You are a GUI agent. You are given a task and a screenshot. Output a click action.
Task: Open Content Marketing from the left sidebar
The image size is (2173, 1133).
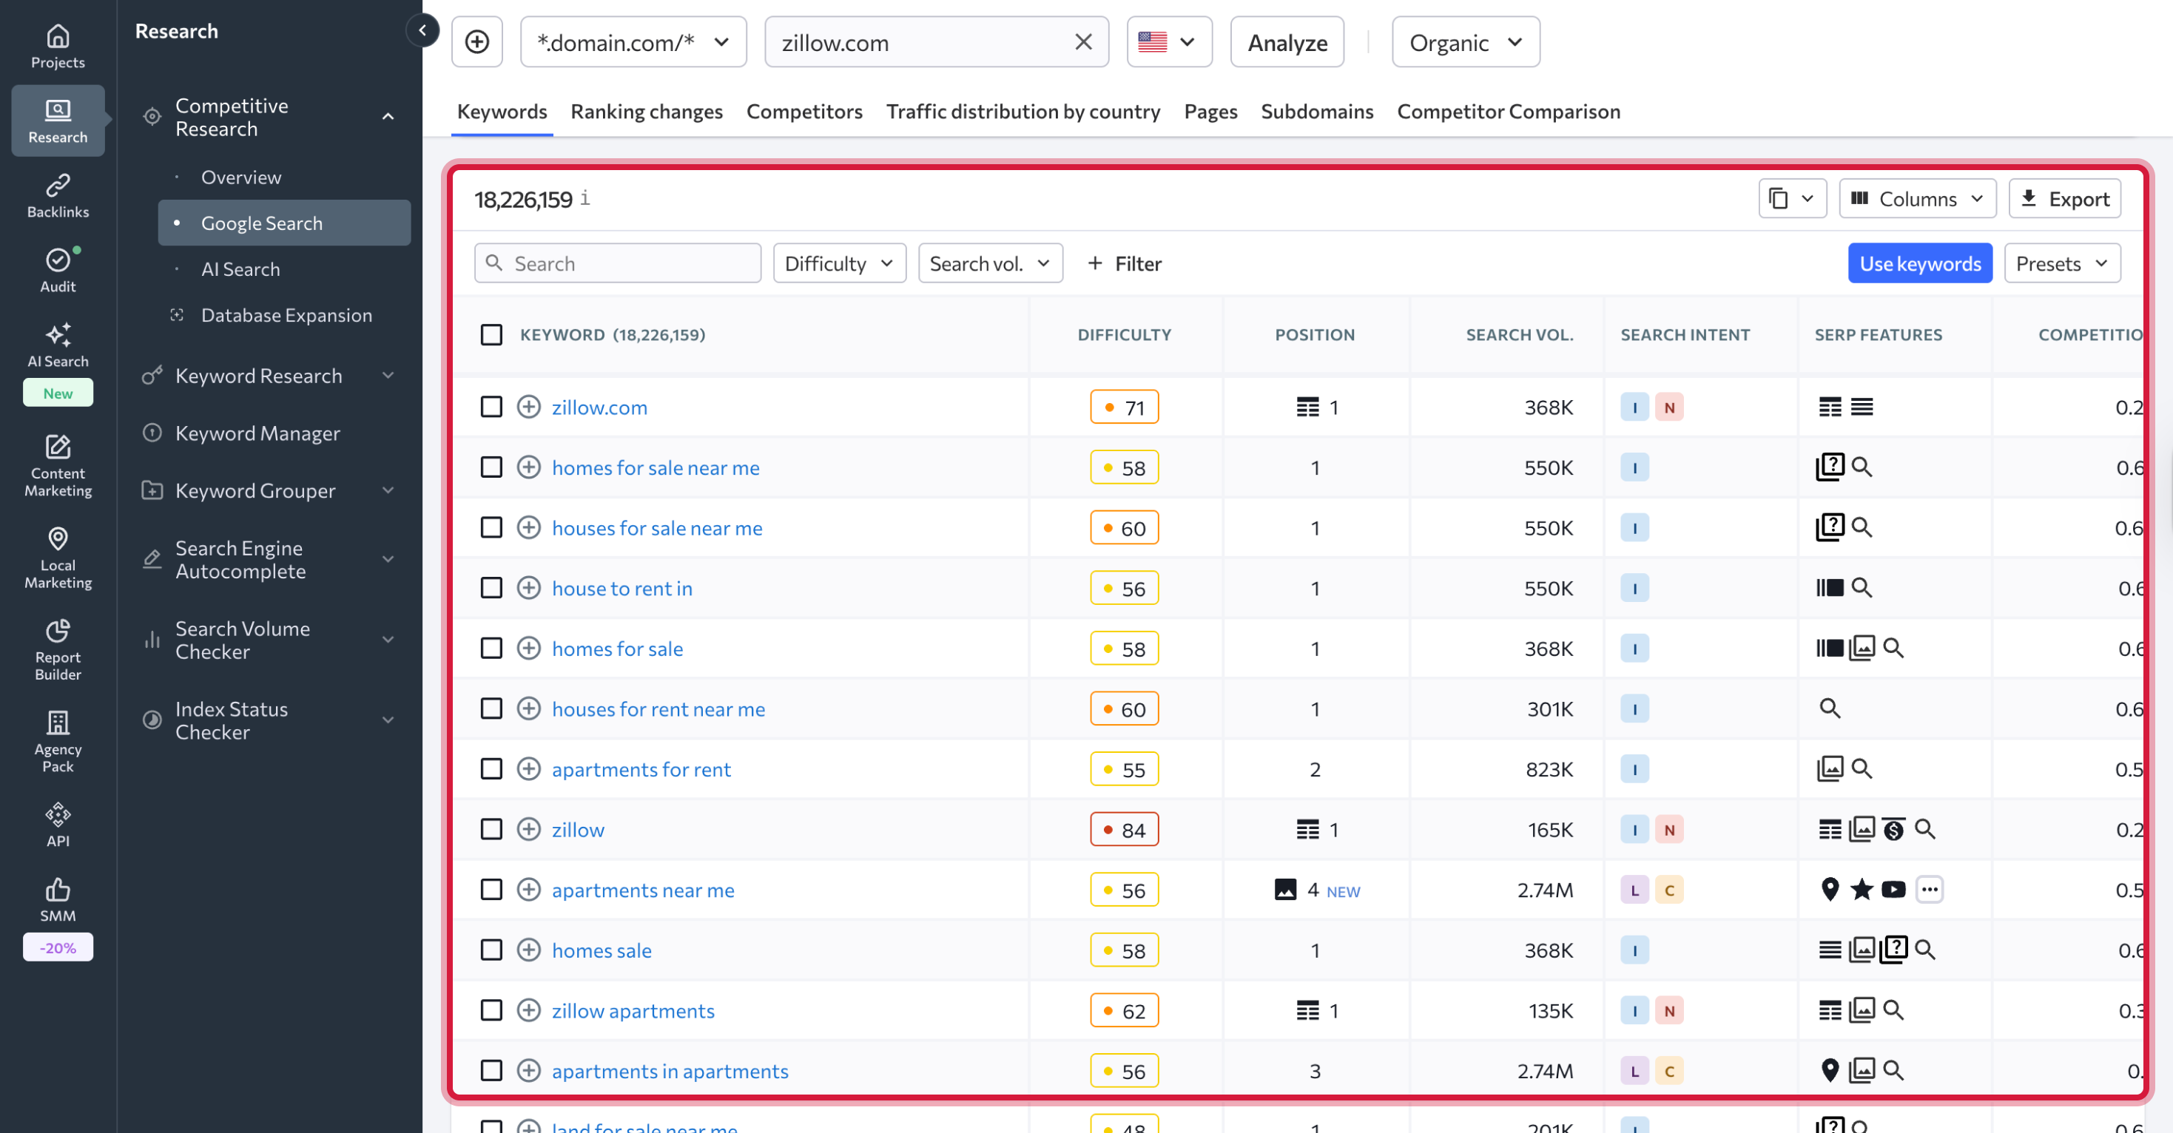58,465
